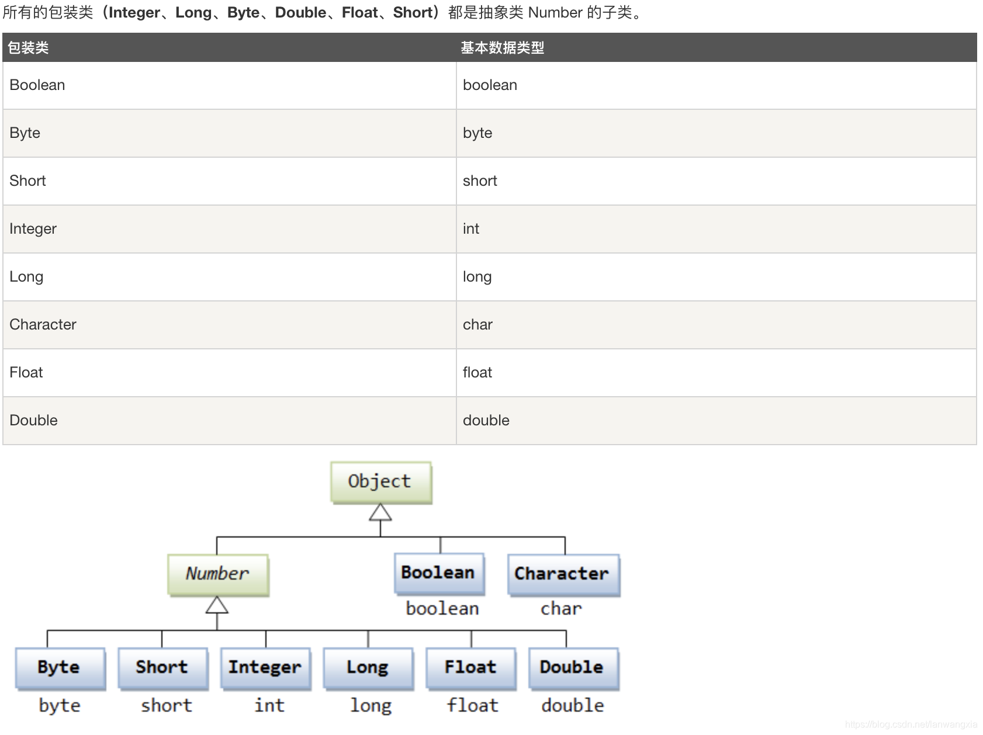Select the Float table cell

(229, 373)
